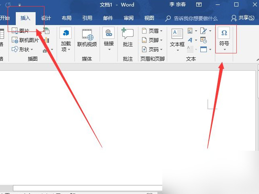Click the horizontal scrollbar at the bottom
This screenshot has height=194, width=259.
coord(87,188)
